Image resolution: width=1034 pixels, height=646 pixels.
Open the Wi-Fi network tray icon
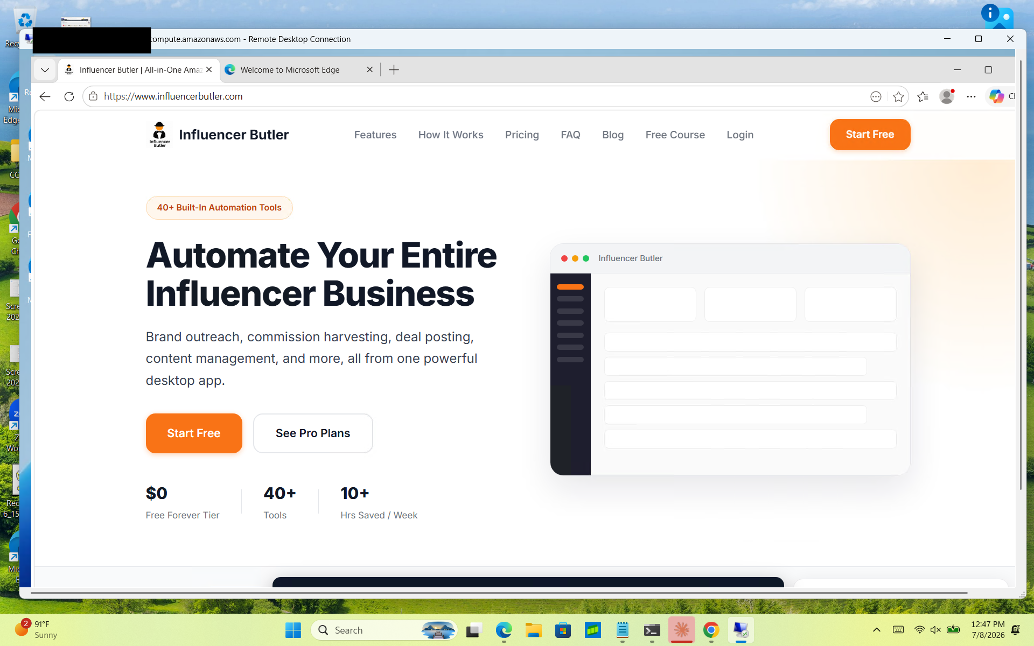point(919,630)
